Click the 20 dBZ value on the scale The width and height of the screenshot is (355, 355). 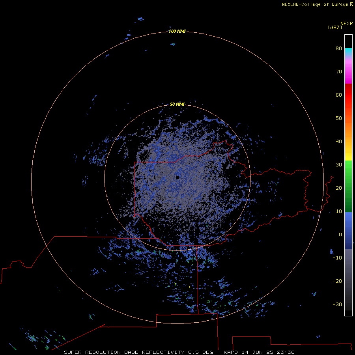coord(339,188)
